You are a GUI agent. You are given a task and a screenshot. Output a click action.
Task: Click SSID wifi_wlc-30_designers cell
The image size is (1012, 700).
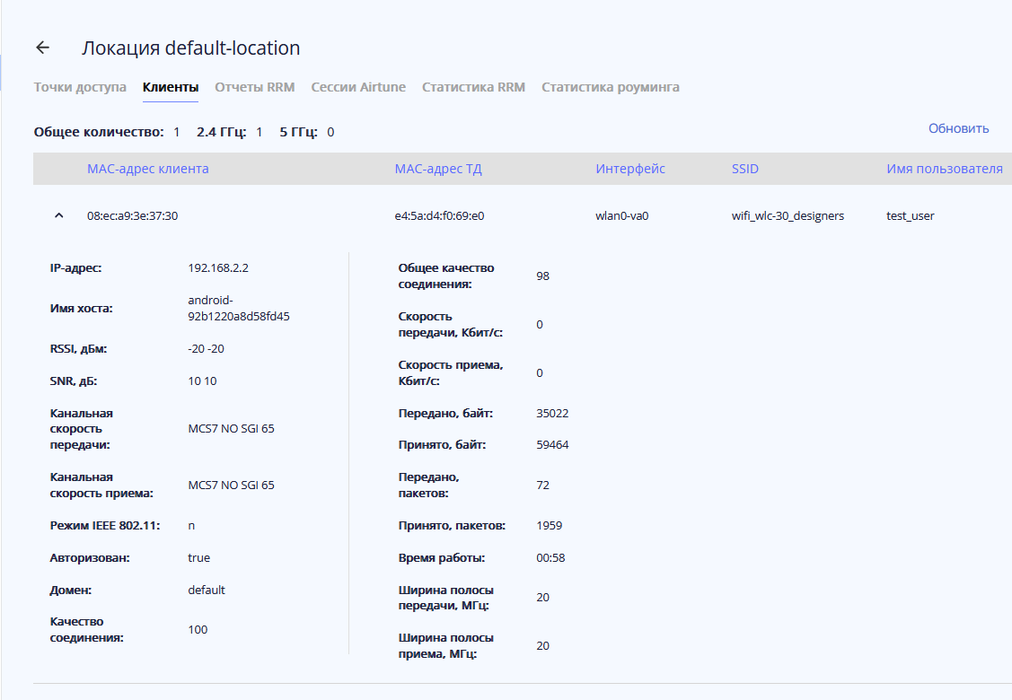click(x=788, y=216)
